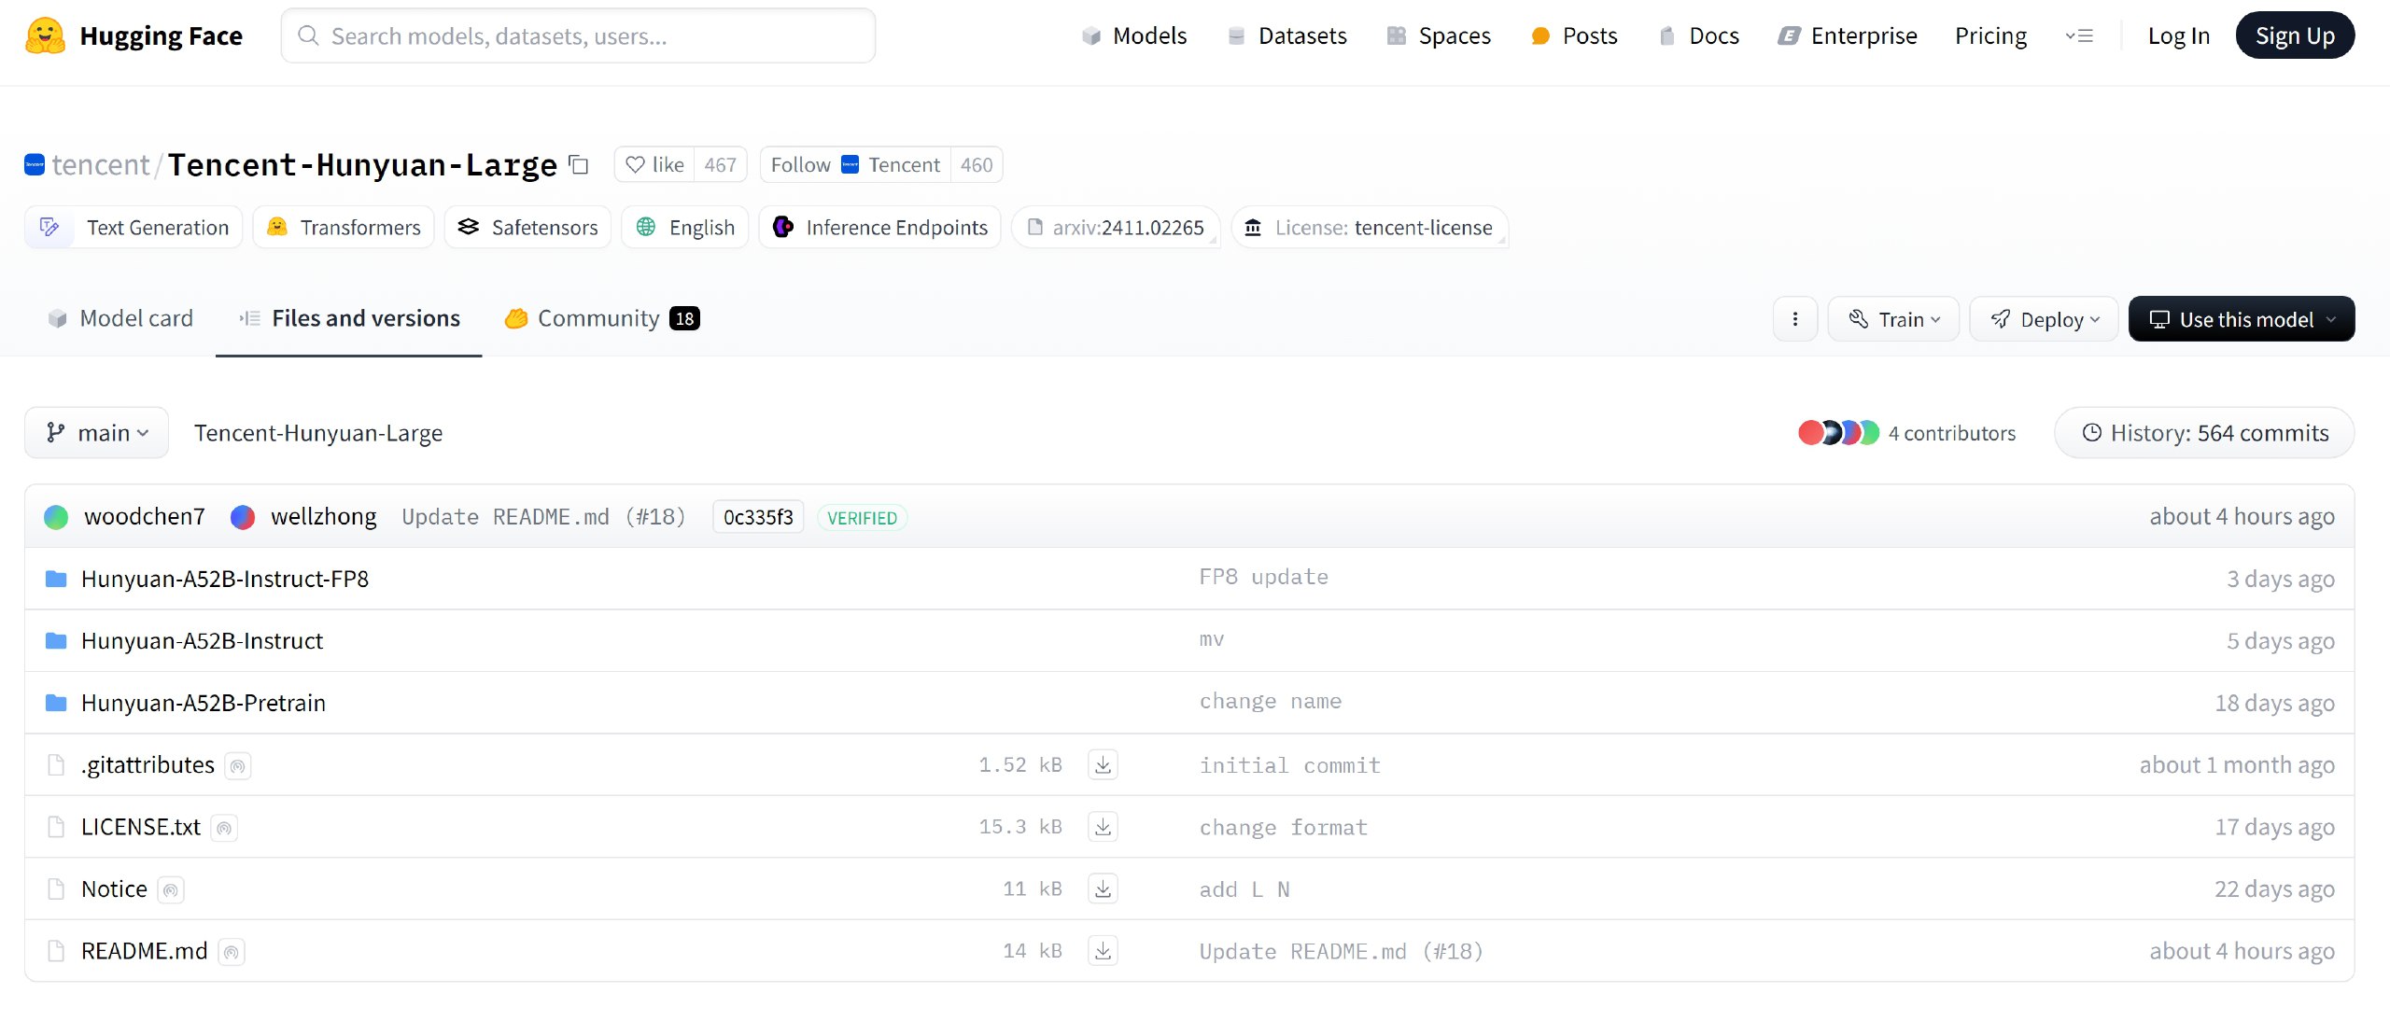2390x1035 pixels.
Task: Expand the Train dropdown
Action: (x=1893, y=319)
